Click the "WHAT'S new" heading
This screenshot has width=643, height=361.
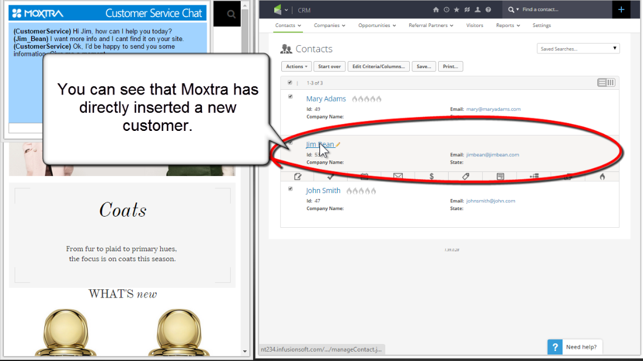coord(123,294)
